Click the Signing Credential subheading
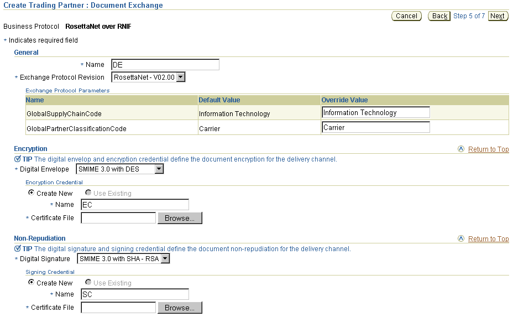The image size is (513, 317). coord(50,272)
